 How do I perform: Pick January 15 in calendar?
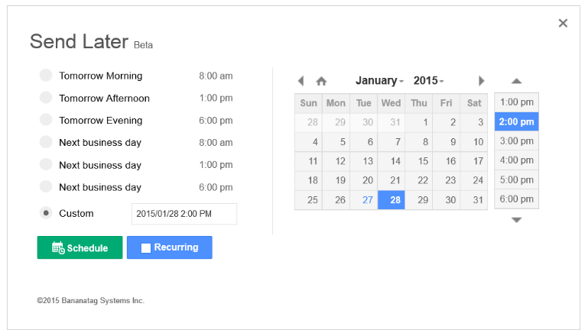click(419, 161)
